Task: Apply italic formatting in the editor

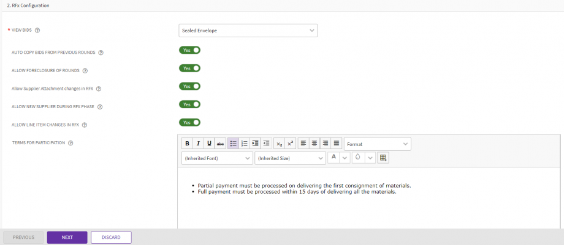Action: pyautogui.click(x=198, y=144)
